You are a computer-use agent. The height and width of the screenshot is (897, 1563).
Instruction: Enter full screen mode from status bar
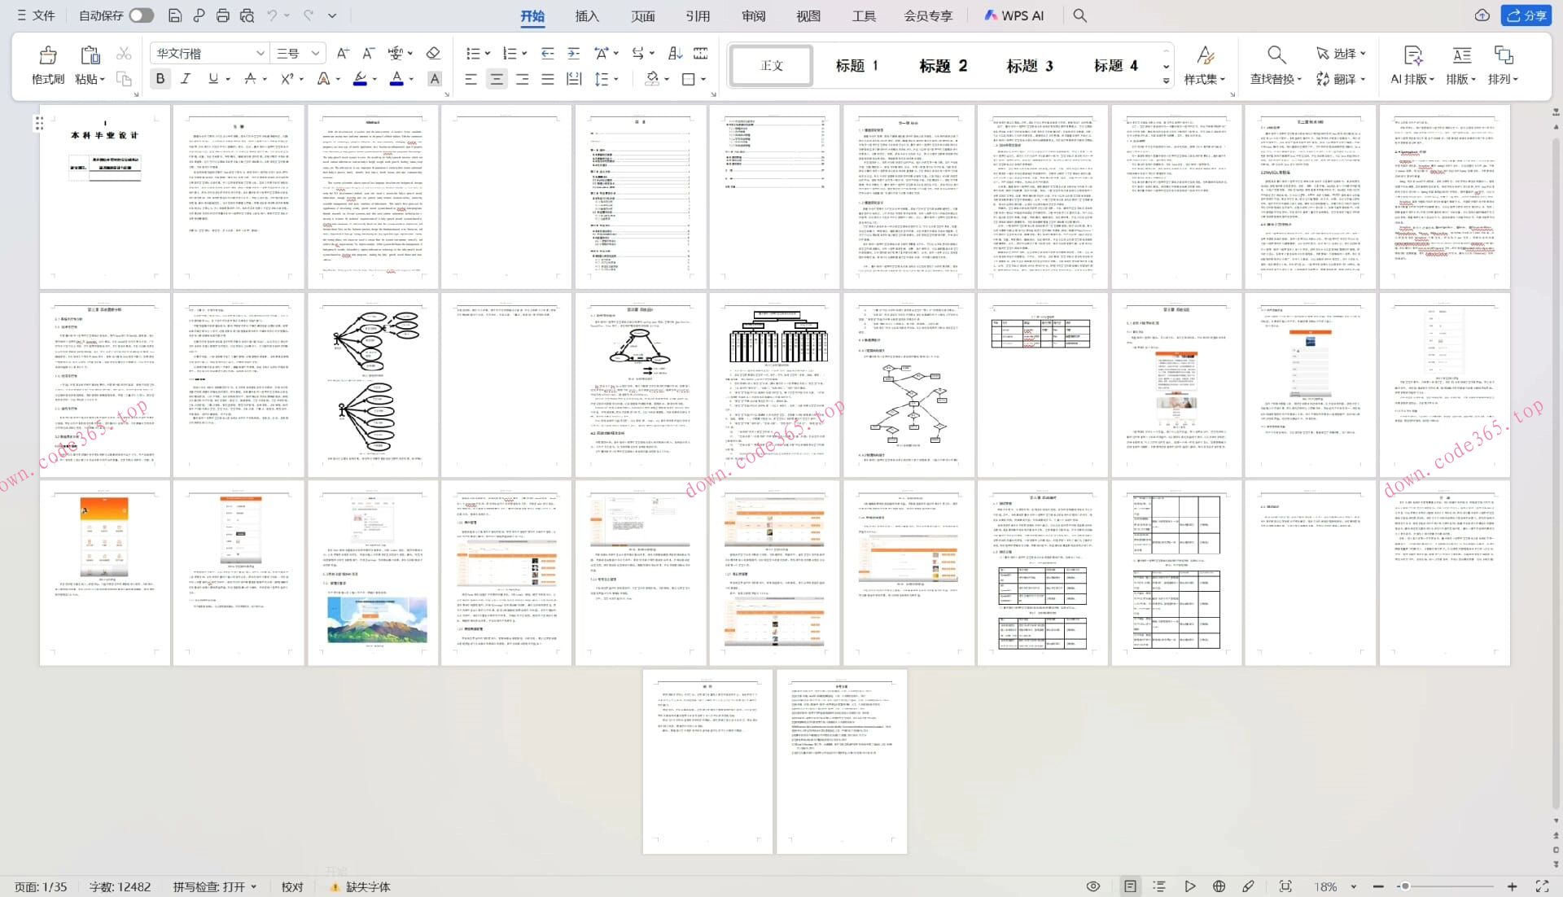[x=1542, y=886]
